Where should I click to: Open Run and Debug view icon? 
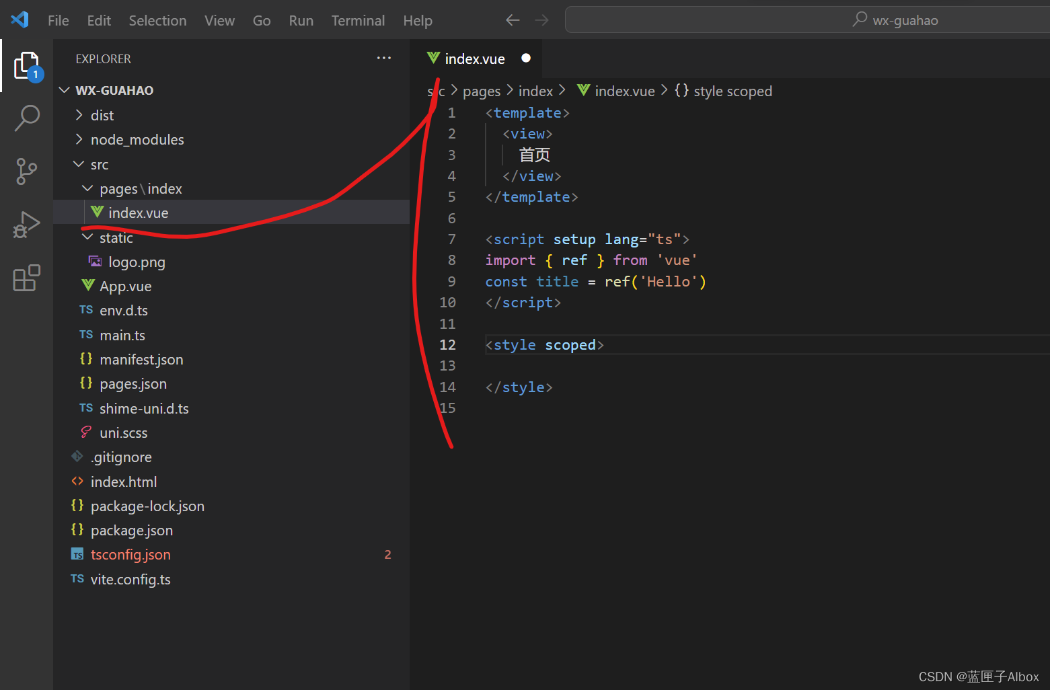pos(27,225)
